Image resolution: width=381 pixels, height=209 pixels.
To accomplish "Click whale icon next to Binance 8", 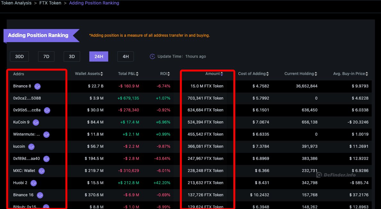I will tap(37, 86).
